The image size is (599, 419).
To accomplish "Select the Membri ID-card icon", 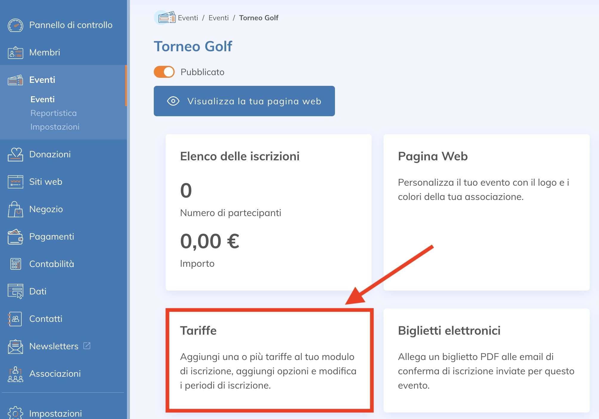I will pos(15,52).
